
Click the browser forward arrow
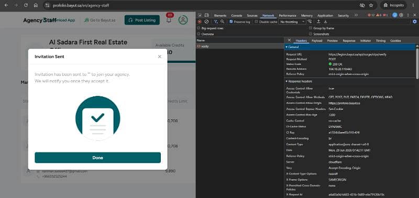[16, 5]
